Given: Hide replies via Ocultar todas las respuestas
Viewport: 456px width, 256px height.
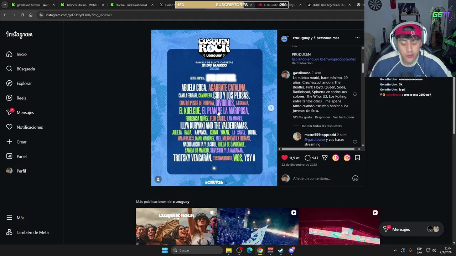Looking at the screenshot, I should 321,126.
